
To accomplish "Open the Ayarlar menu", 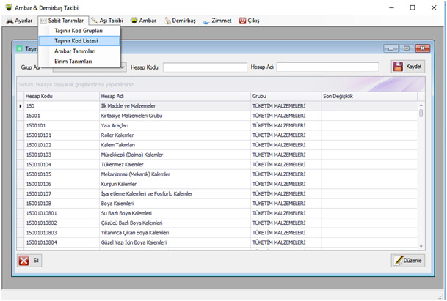I will (x=19, y=21).
